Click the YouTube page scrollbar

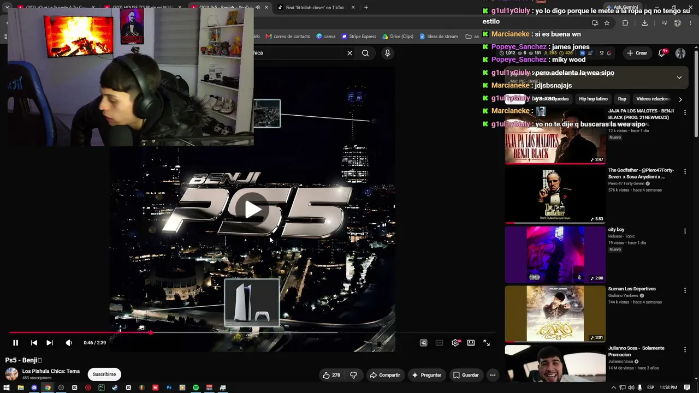[x=696, y=93]
